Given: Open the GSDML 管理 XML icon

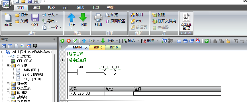Looking at the screenshot, I should pos(186,17).
